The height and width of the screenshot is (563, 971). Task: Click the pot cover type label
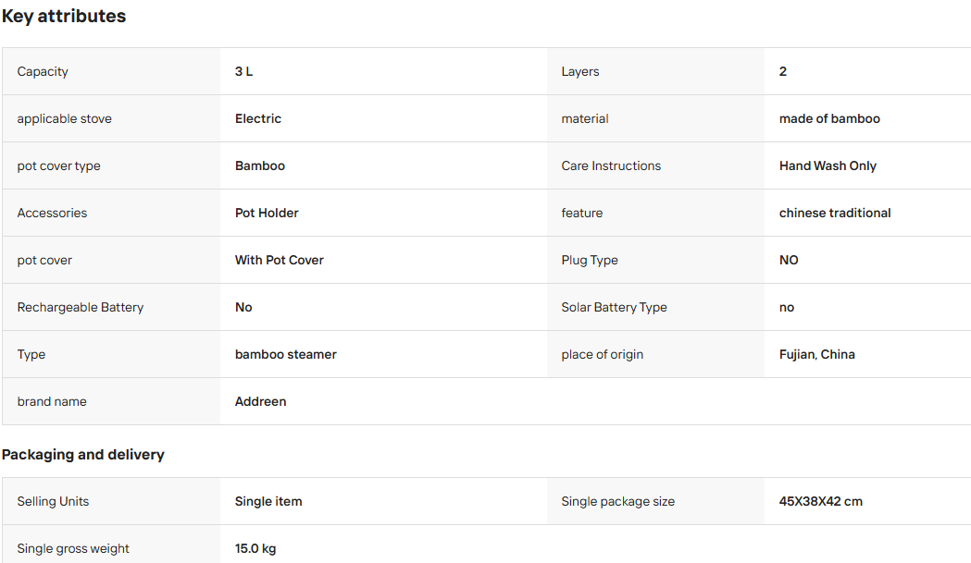coord(59,165)
